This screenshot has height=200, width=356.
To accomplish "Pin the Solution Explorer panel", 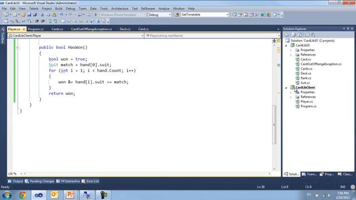I will click(348, 28).
